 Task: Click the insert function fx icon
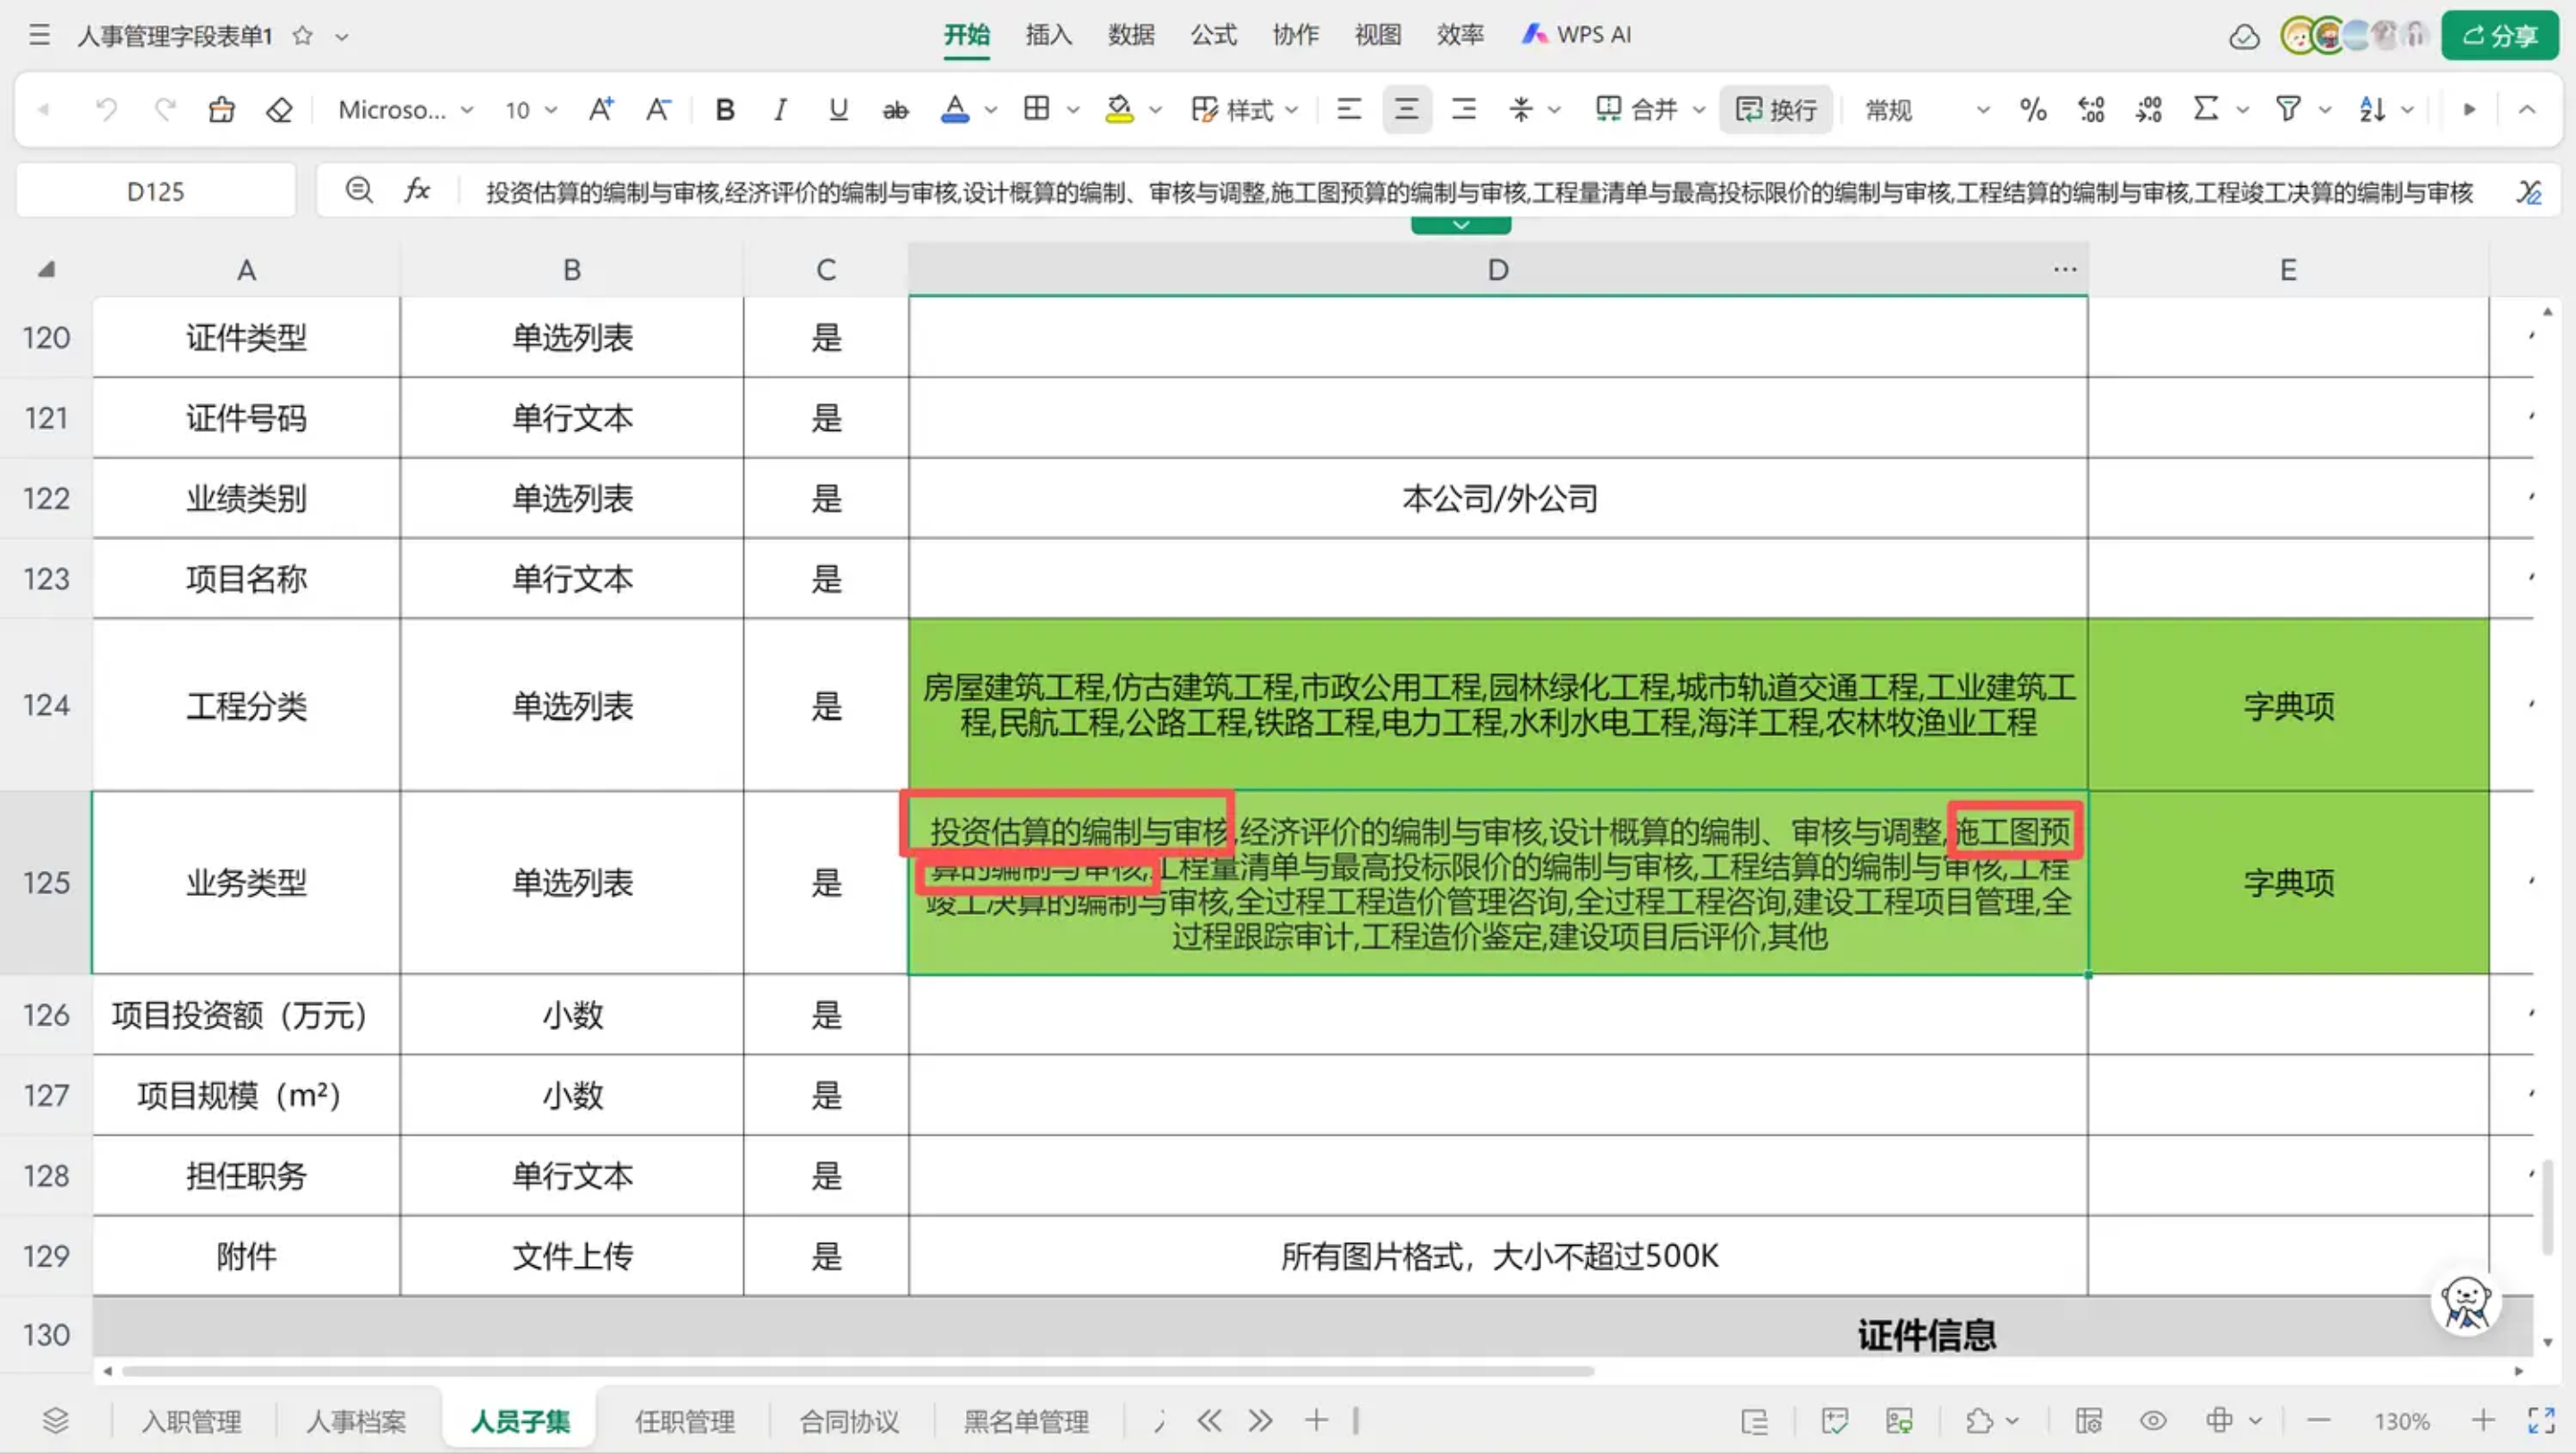tap(417, 190)
